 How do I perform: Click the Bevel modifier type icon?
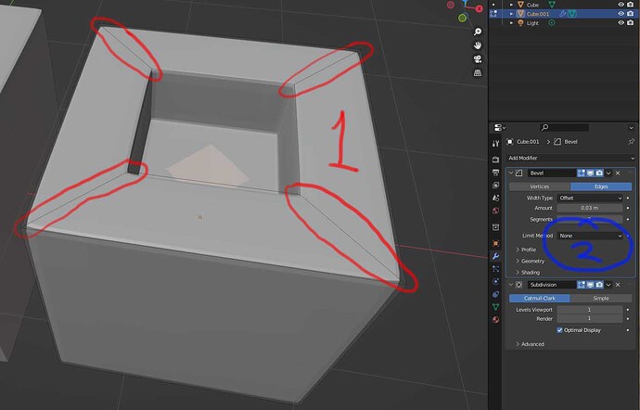pyautogui.click(x=519, y=173)
